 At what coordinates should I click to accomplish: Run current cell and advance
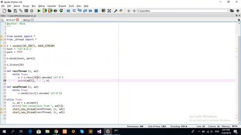[50, 11]
